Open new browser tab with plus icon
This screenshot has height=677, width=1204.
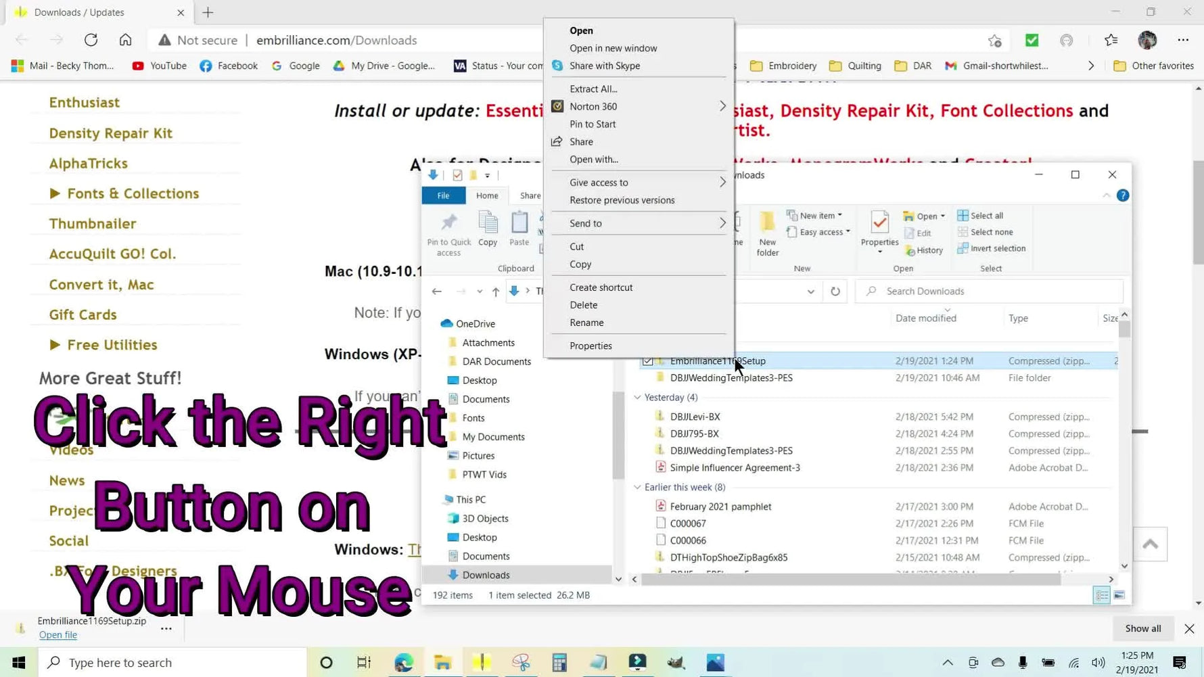208,12
